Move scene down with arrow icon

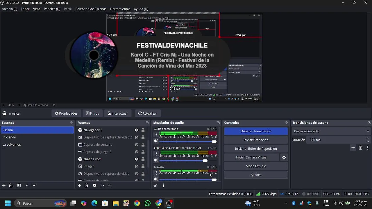34,185
